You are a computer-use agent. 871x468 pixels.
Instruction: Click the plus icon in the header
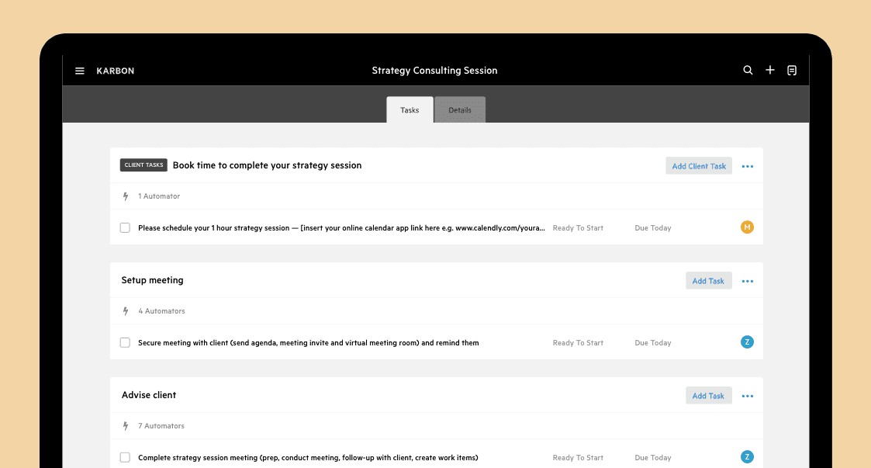pyautogui.click(x=770, y=70)
